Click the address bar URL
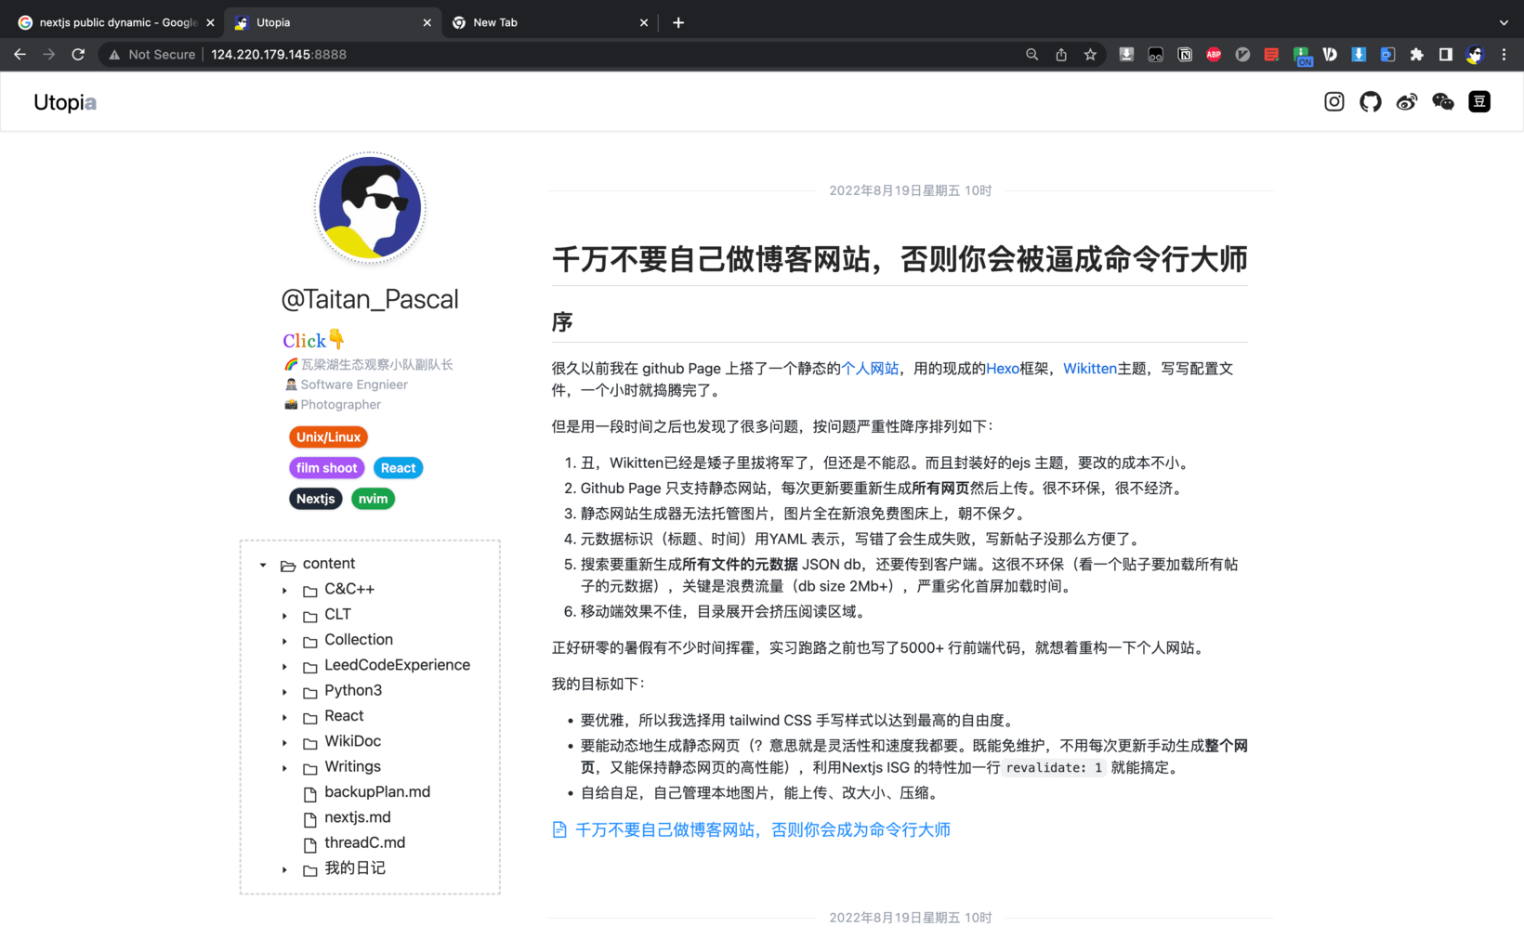The image size is (1524, 952). click(279, 55)
